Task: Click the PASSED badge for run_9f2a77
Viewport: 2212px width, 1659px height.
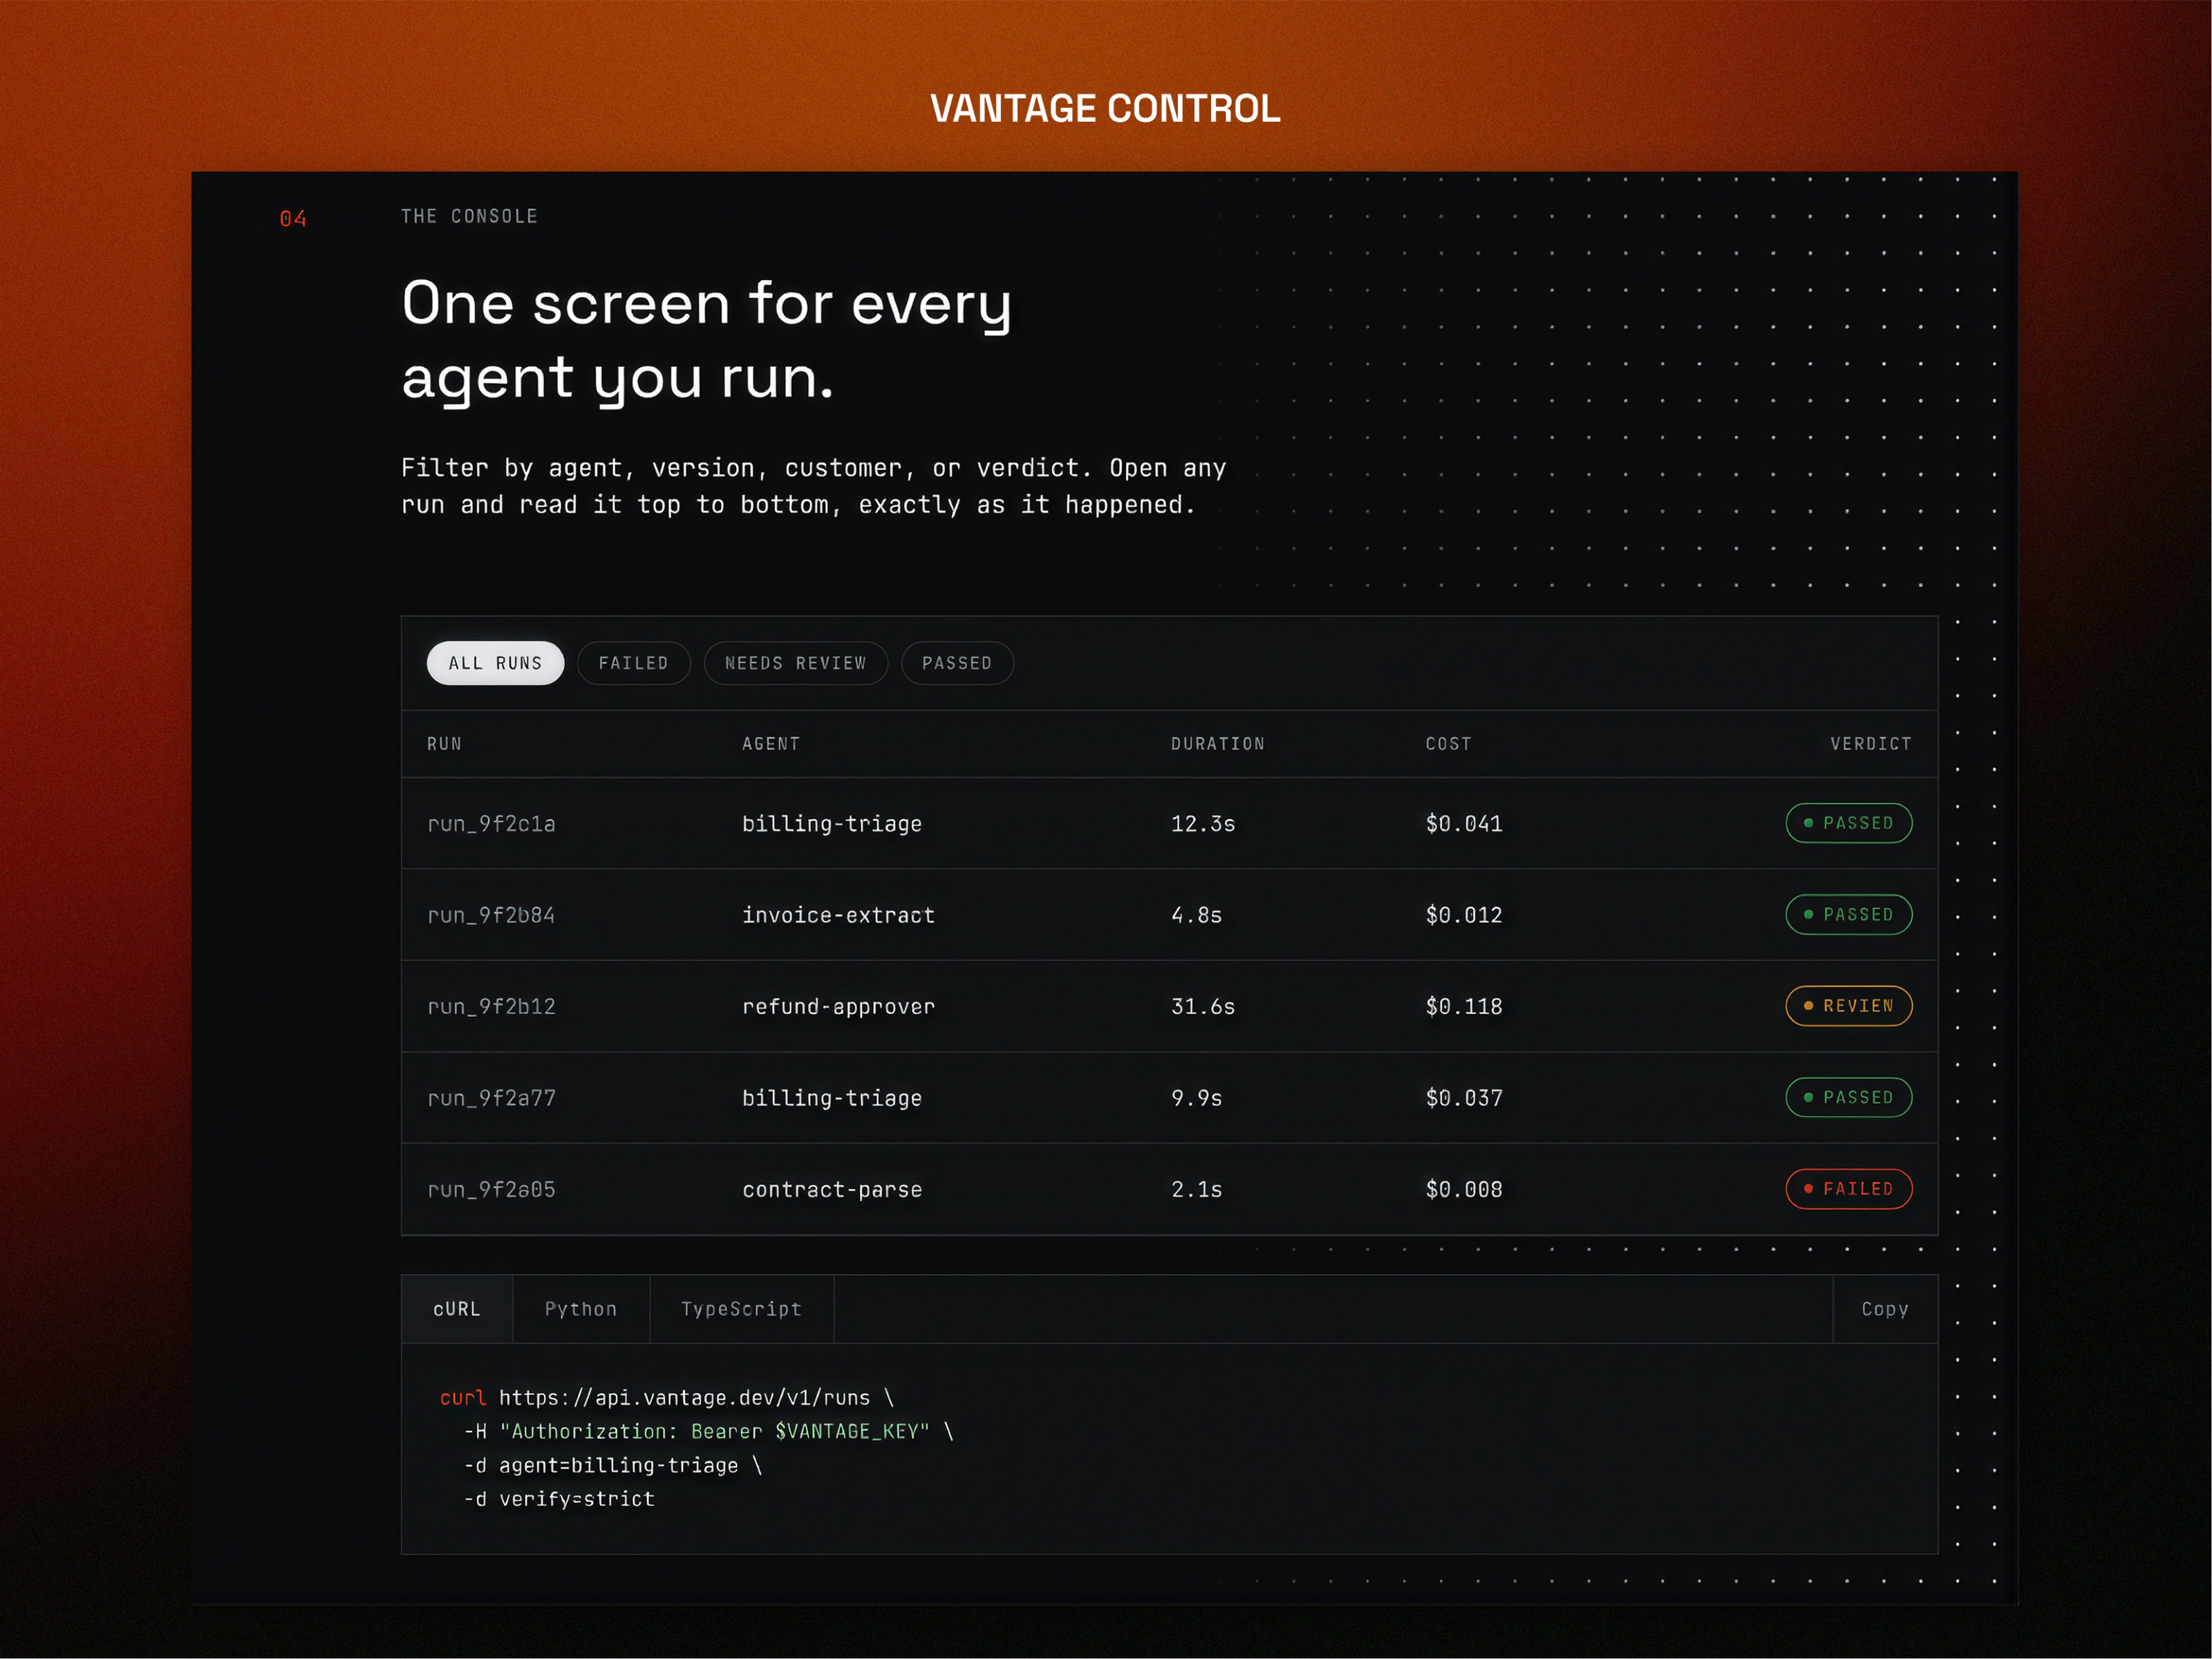Action: coord(1849,1097)
